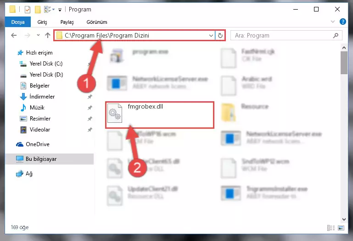Click the vertical scrollbar down arrow

344,219
